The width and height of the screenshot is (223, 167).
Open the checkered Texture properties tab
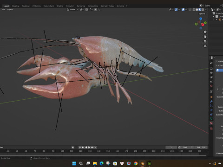[x=211, y=128]
